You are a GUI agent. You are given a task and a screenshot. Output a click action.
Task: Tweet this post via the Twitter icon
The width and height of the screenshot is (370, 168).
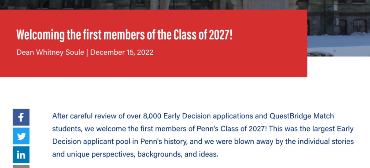pyautogui.click(x=21, y=136)
